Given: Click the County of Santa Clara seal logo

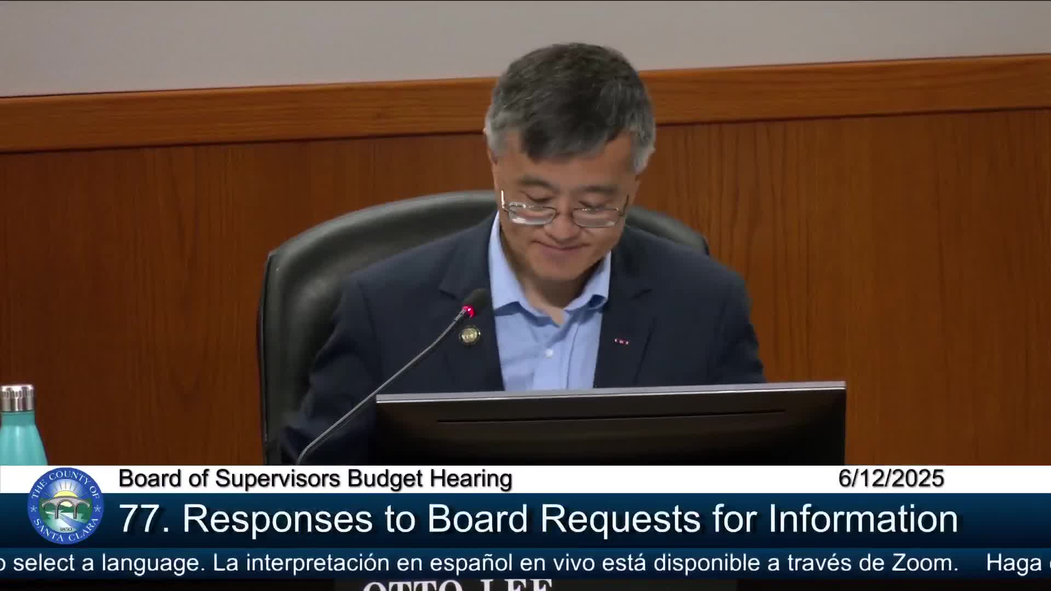Looking at the screenshot, I should [65, 506].
